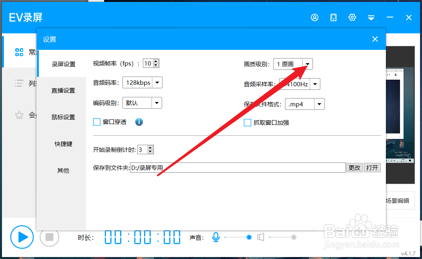Image resolution: width=422 pixels, height=259 pixels.
Task: Click the v4.1.7 version label
Action: click(408, 254)
